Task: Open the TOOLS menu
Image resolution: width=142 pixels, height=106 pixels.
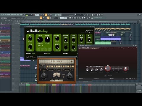Action: tap(18, 15)
